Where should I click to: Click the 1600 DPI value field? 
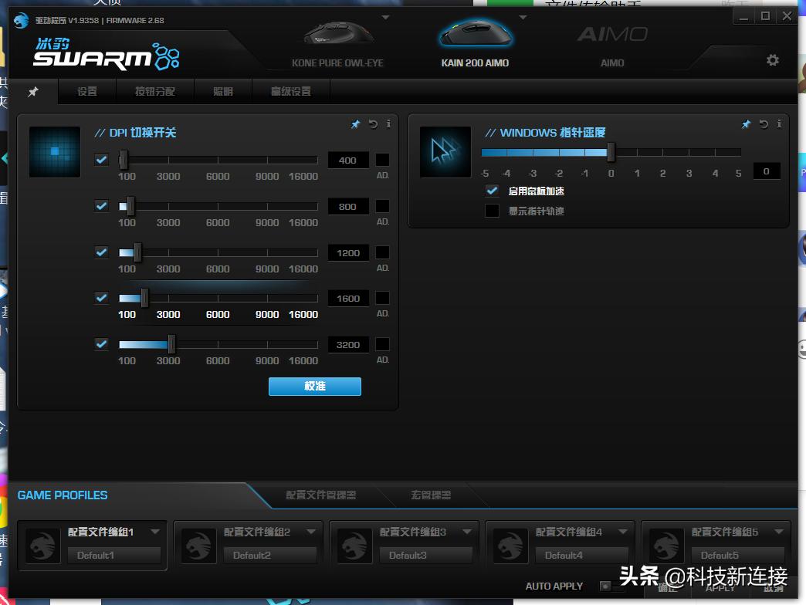tap(348, 299)
